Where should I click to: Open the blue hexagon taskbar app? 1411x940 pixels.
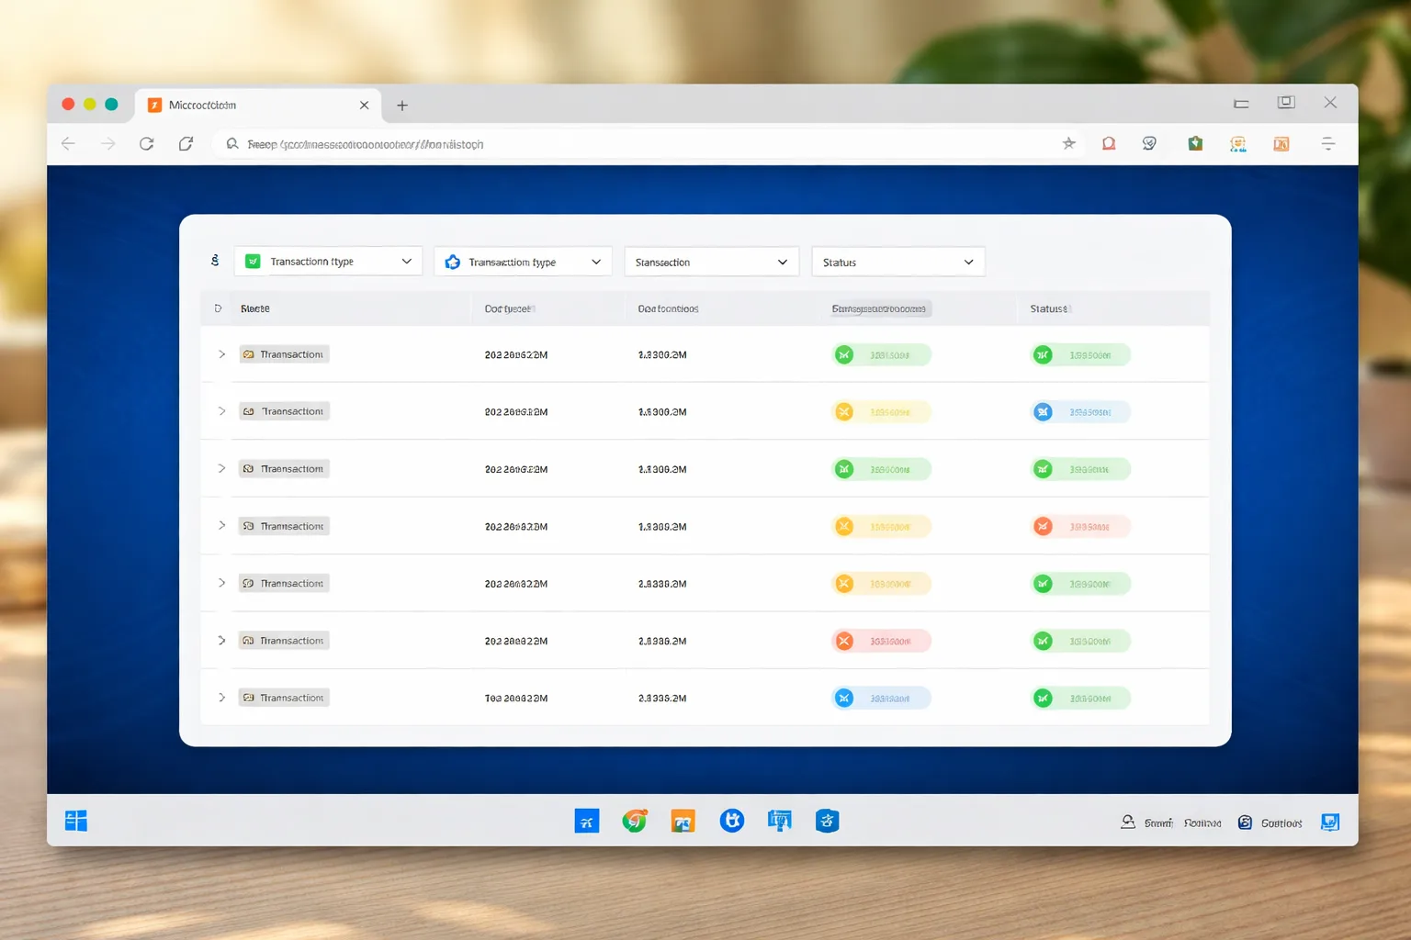click(x=827, y=821)
